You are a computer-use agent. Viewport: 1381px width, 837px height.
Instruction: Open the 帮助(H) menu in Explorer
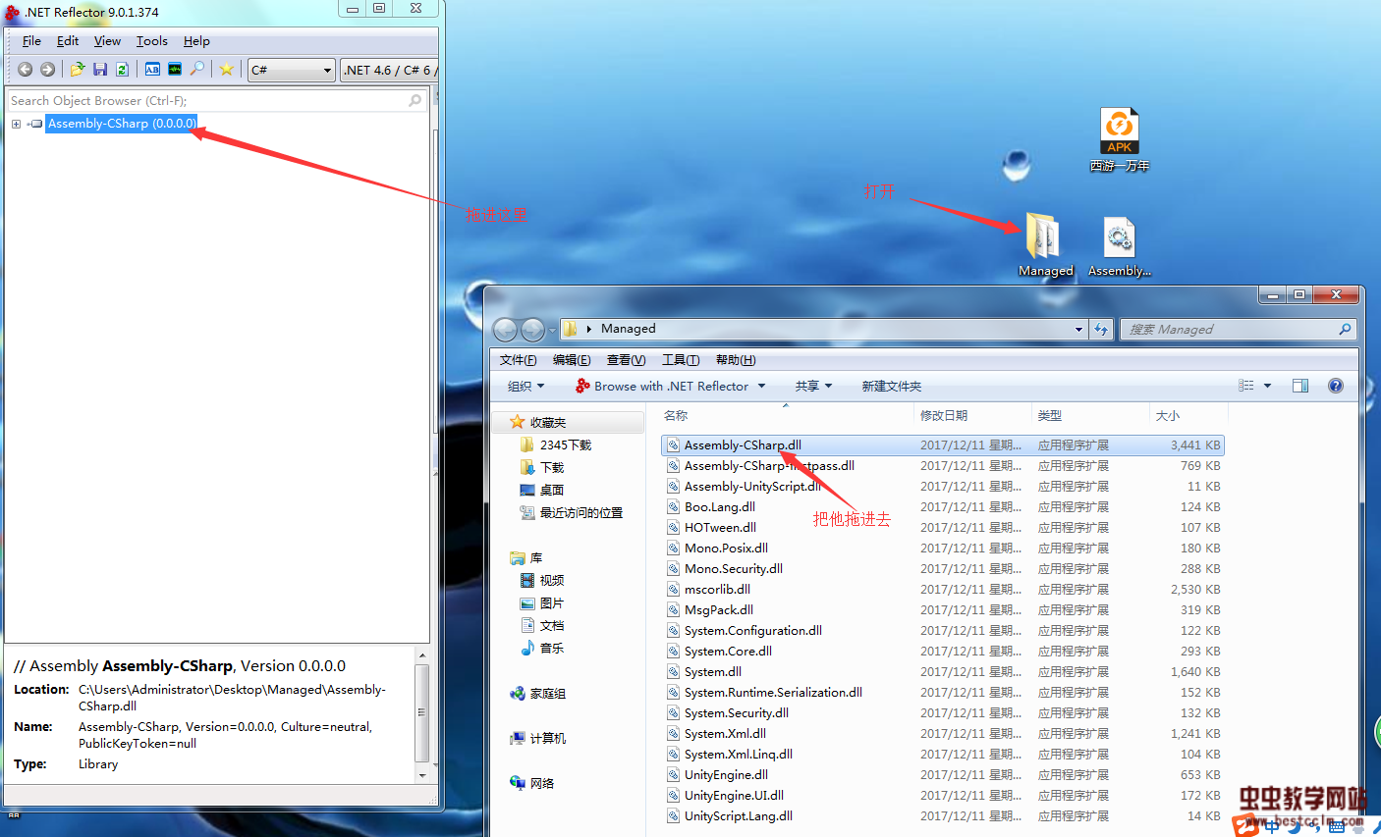(x=736, y=360)
